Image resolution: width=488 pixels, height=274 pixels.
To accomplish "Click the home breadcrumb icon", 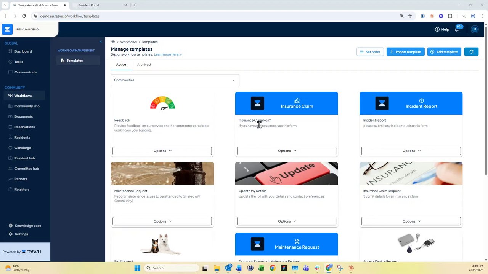I will coord(113,42).
